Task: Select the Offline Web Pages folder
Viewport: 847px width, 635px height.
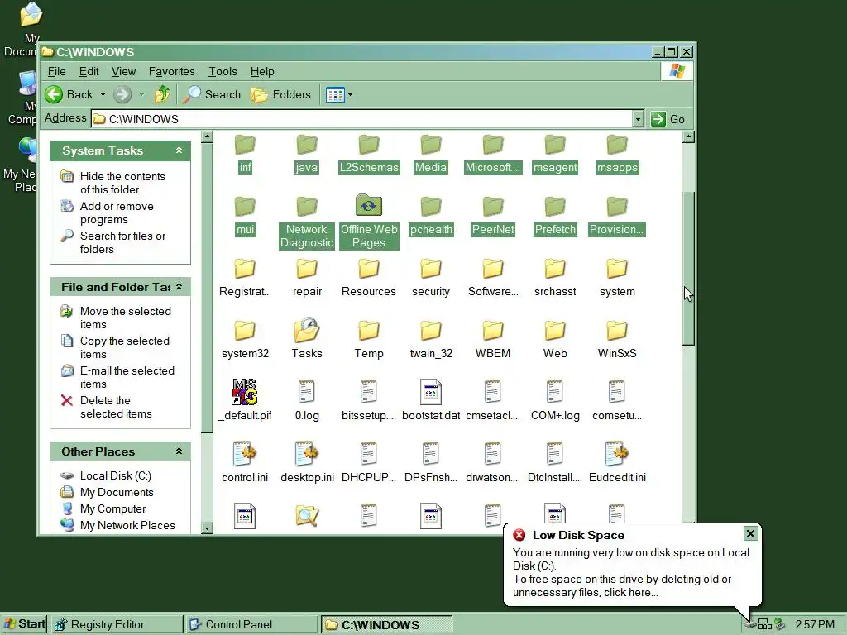Action: tap(369, 221)
